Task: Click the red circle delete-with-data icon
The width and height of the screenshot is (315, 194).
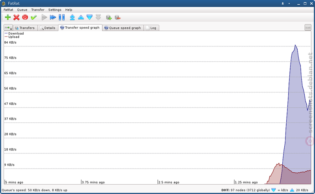Action: tap(25, 17)
